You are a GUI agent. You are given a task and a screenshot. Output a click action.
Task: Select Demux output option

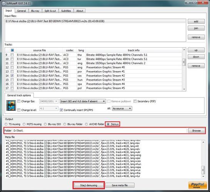coord(108,124)
